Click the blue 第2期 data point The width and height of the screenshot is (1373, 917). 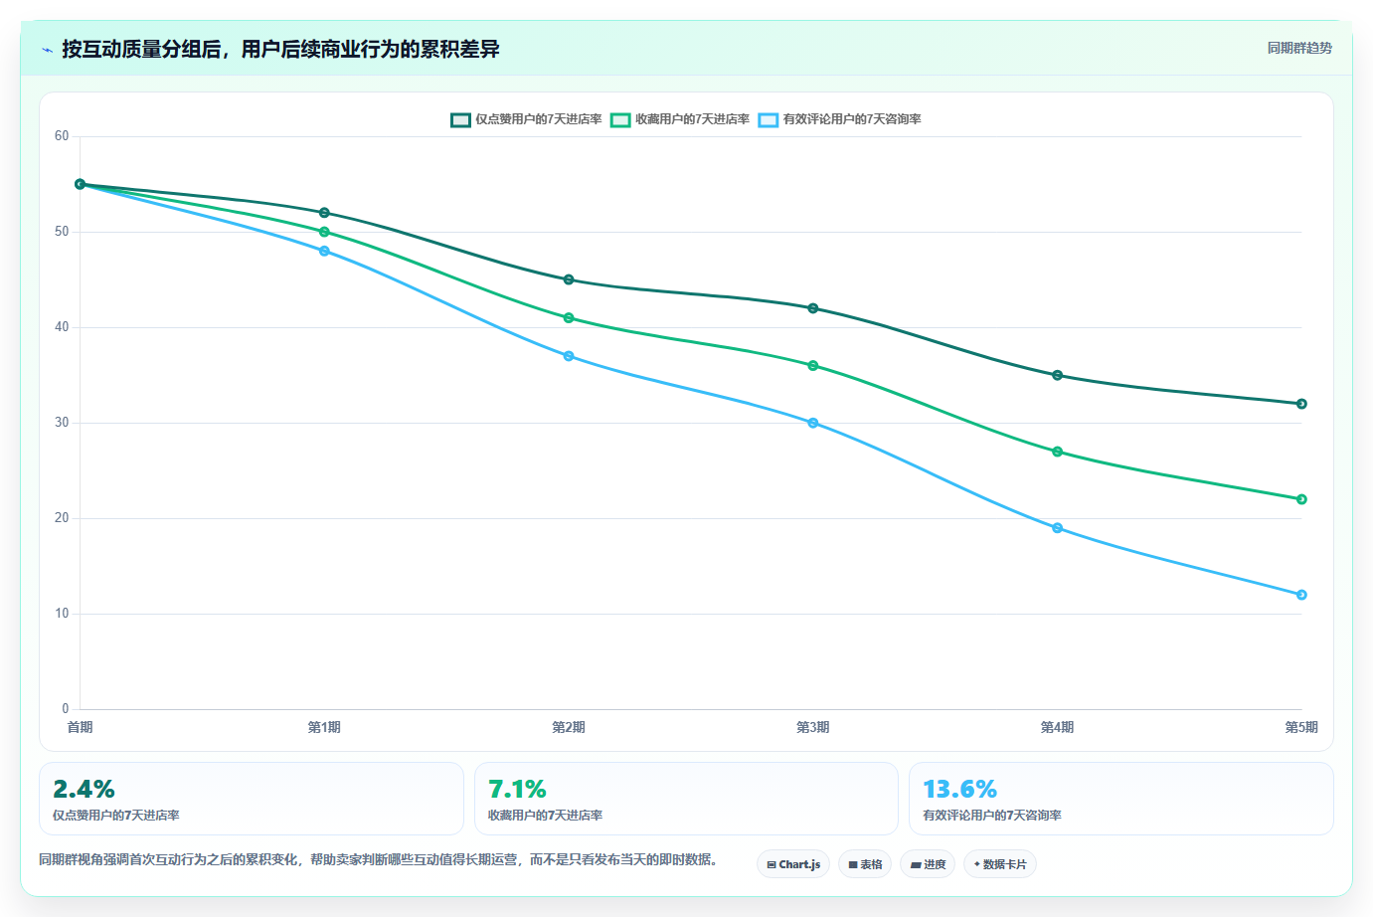point(569,356)
